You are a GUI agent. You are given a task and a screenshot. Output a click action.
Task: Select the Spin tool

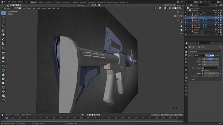coord(3,79)
